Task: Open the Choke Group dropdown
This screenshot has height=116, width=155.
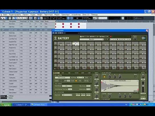Action: [x=88, y=89]
